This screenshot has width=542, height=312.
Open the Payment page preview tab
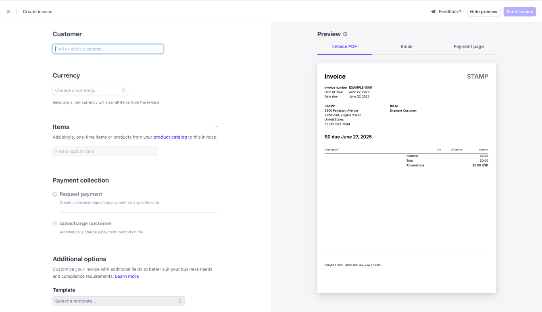[468, 47]
